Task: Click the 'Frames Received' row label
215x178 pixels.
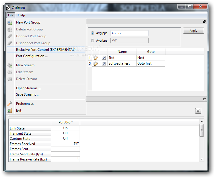Action: [30, 144]
